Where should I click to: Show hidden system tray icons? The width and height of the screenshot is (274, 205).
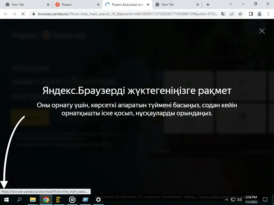point(226,200)
